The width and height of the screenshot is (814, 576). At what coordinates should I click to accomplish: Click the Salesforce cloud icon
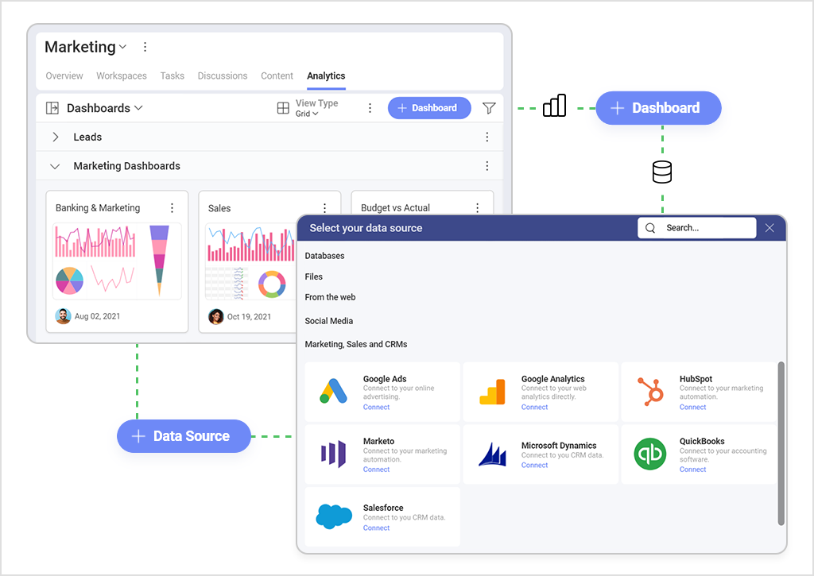(x=333, y=516)
